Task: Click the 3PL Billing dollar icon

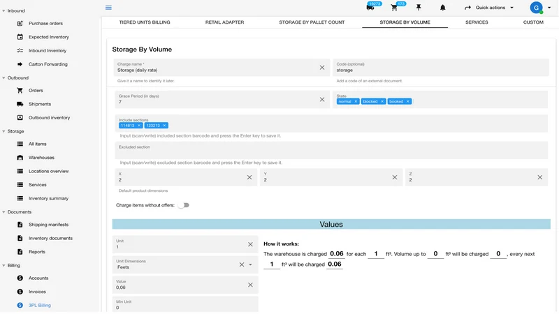Action: tap(20, 305)
